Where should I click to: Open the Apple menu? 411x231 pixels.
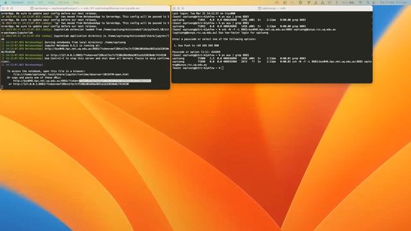point(6,3)
